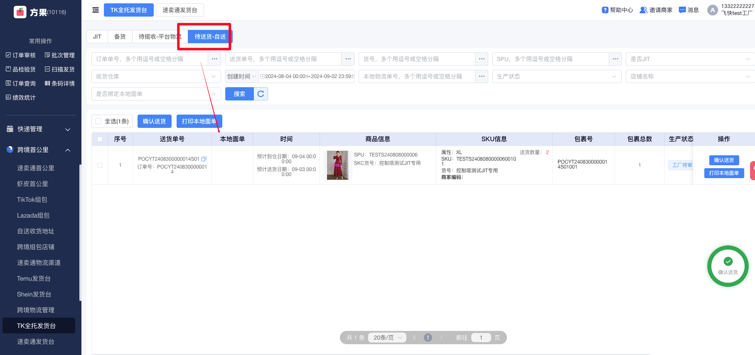The image size is (755, 355).
Task: Go to next page arrow
Action: coord(441,338)
